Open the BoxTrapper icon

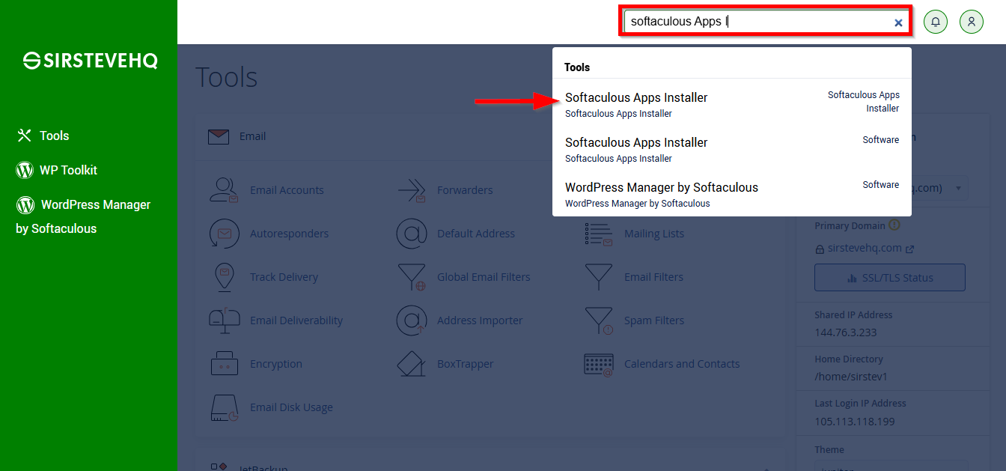point(412,364)
